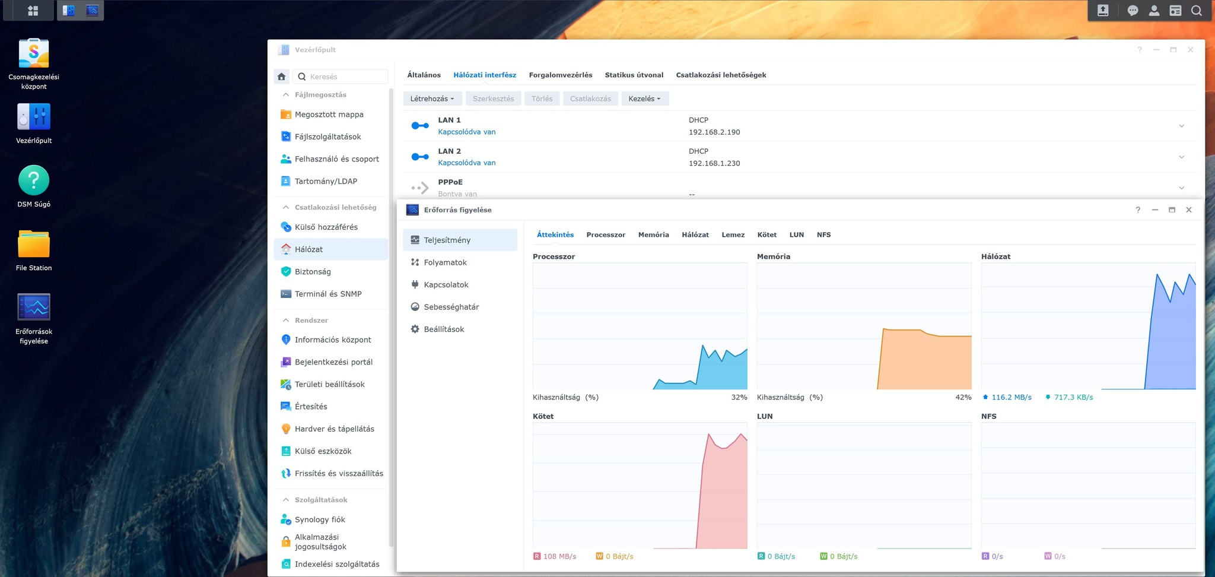Open the notifications chat bubble icon
Image resolution: width=1215 pixels, height=577 pixels.
tap(1133, 11)
